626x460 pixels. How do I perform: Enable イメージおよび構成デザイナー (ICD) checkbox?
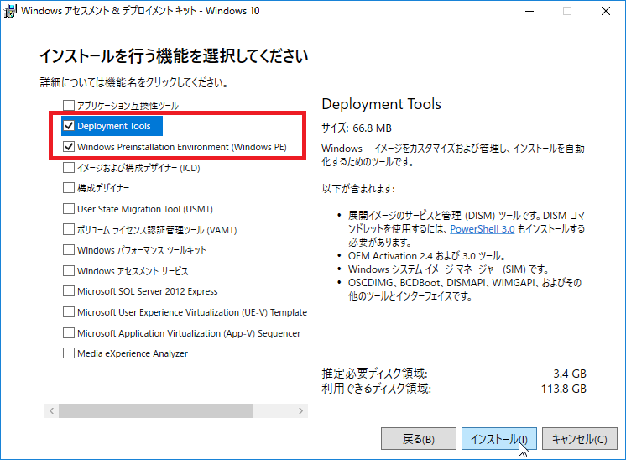click(x=69, y=167)
